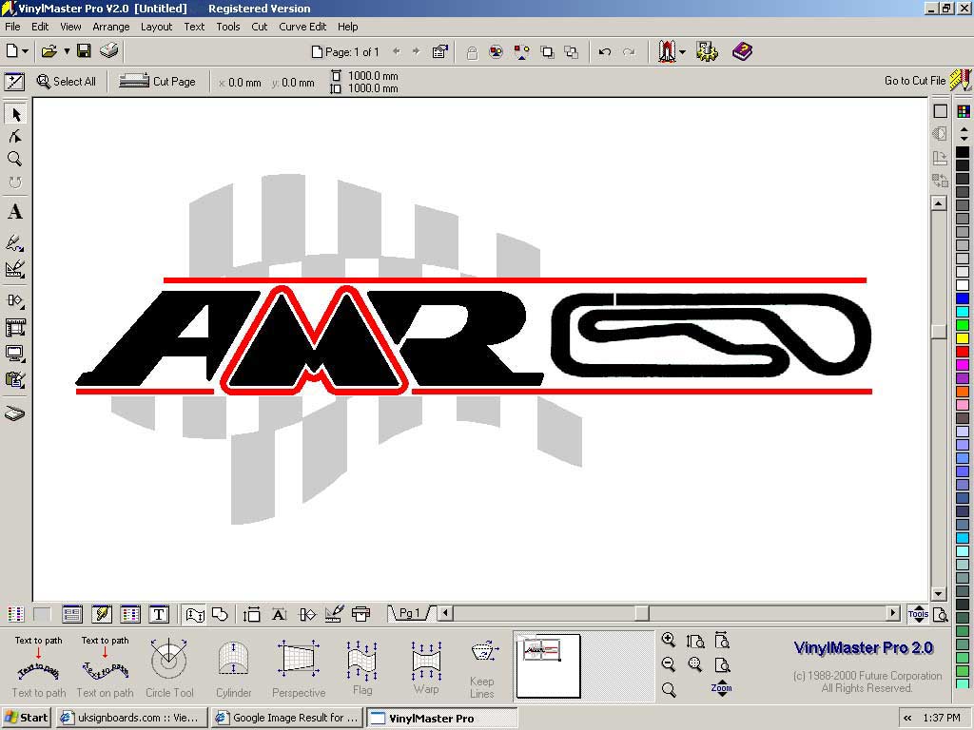Open the New document dropdown arrow
The height and width of the screenshot is (730, 974).
tap(26, 51)
